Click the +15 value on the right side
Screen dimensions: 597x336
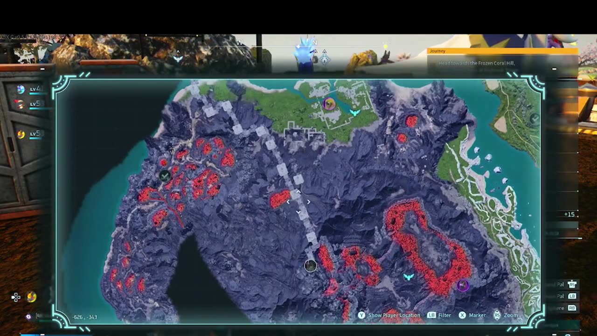tap(569, 214)
